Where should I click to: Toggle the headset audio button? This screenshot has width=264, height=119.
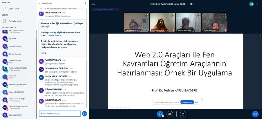160,114
